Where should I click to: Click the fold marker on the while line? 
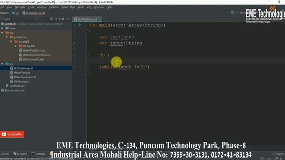[87, 67]
